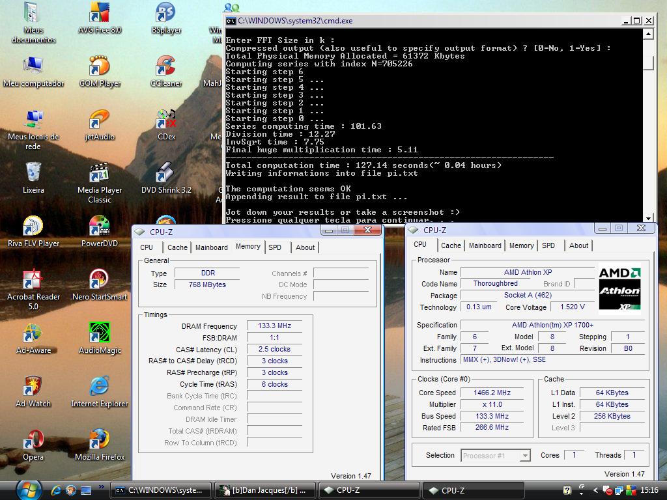Open the Meus documentos desktop icon
Image resolution: width=667 pixels, height=500 pixels.
33,23
